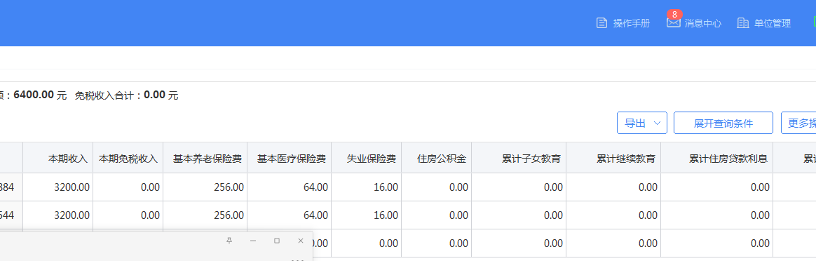
Task: Click 累计子女教育 0.00 in row ending 884
Action: (x=553, y=187)
